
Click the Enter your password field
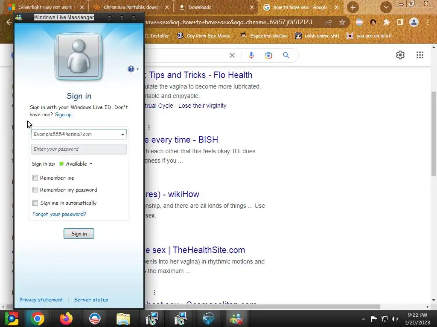[79, 149]
